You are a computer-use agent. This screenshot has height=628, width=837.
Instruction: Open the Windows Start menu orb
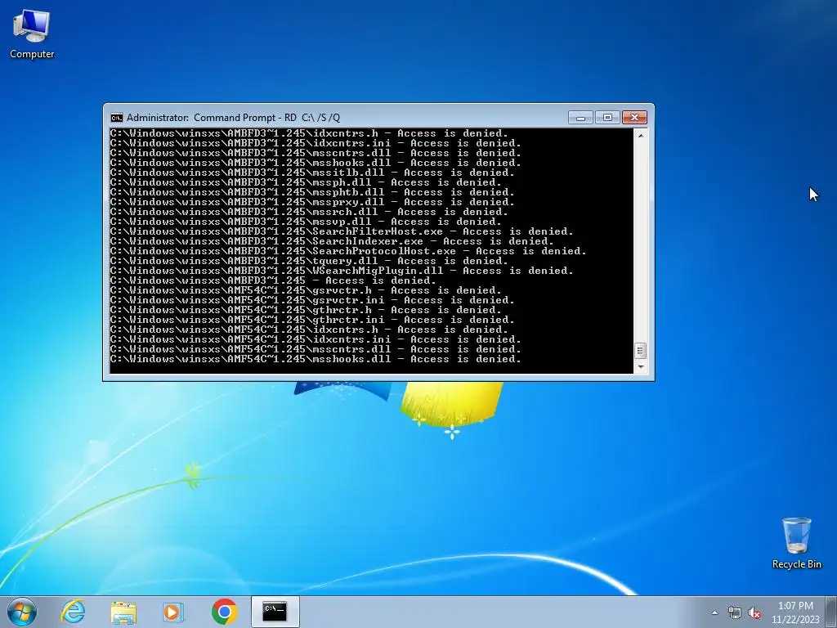pos(22,612)
